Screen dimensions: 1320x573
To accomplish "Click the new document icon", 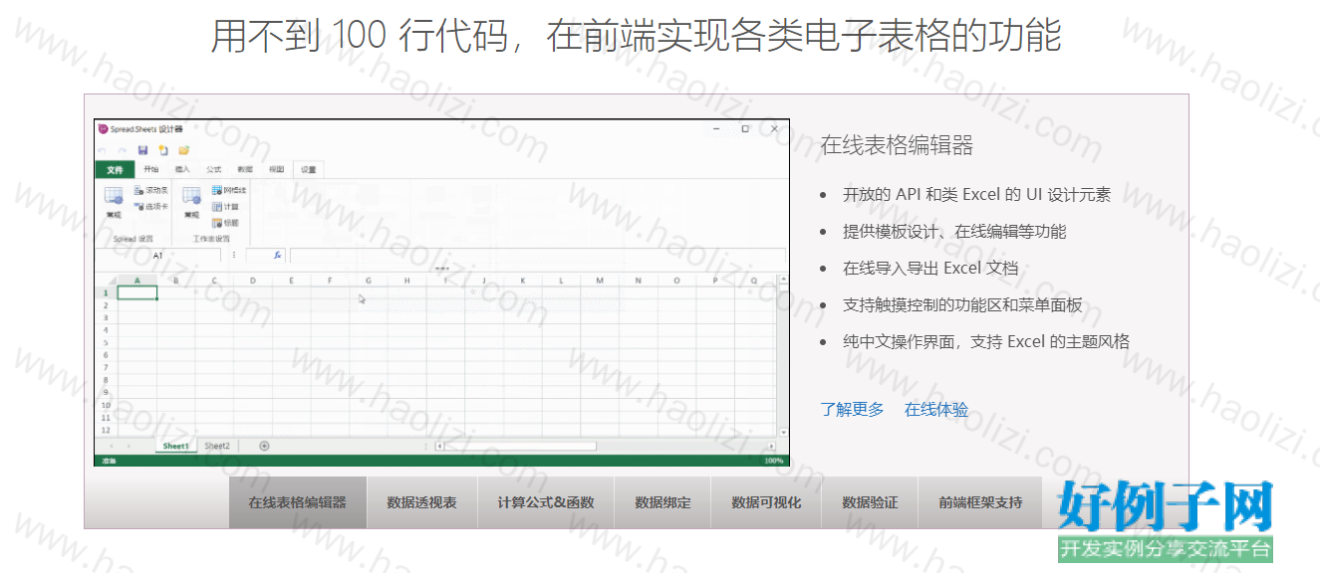I will click(x=163, y=150).
